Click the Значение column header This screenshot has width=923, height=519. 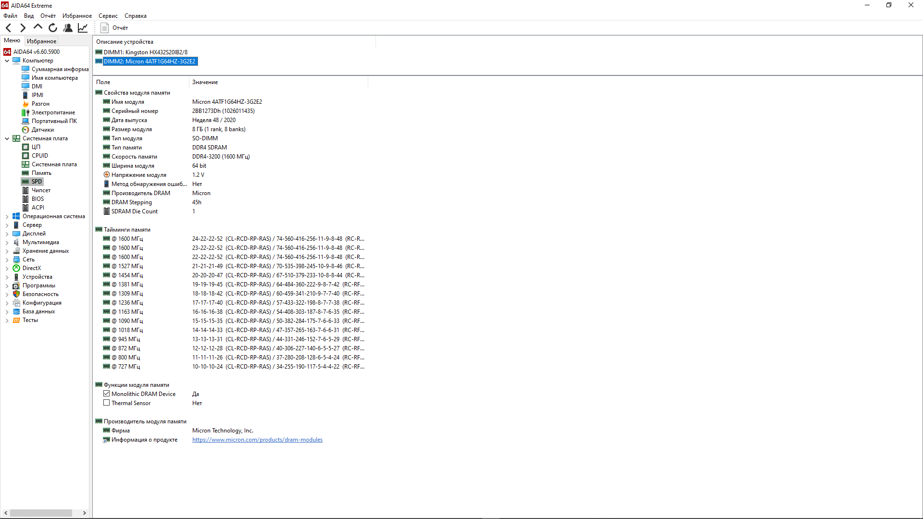[205, 82]
